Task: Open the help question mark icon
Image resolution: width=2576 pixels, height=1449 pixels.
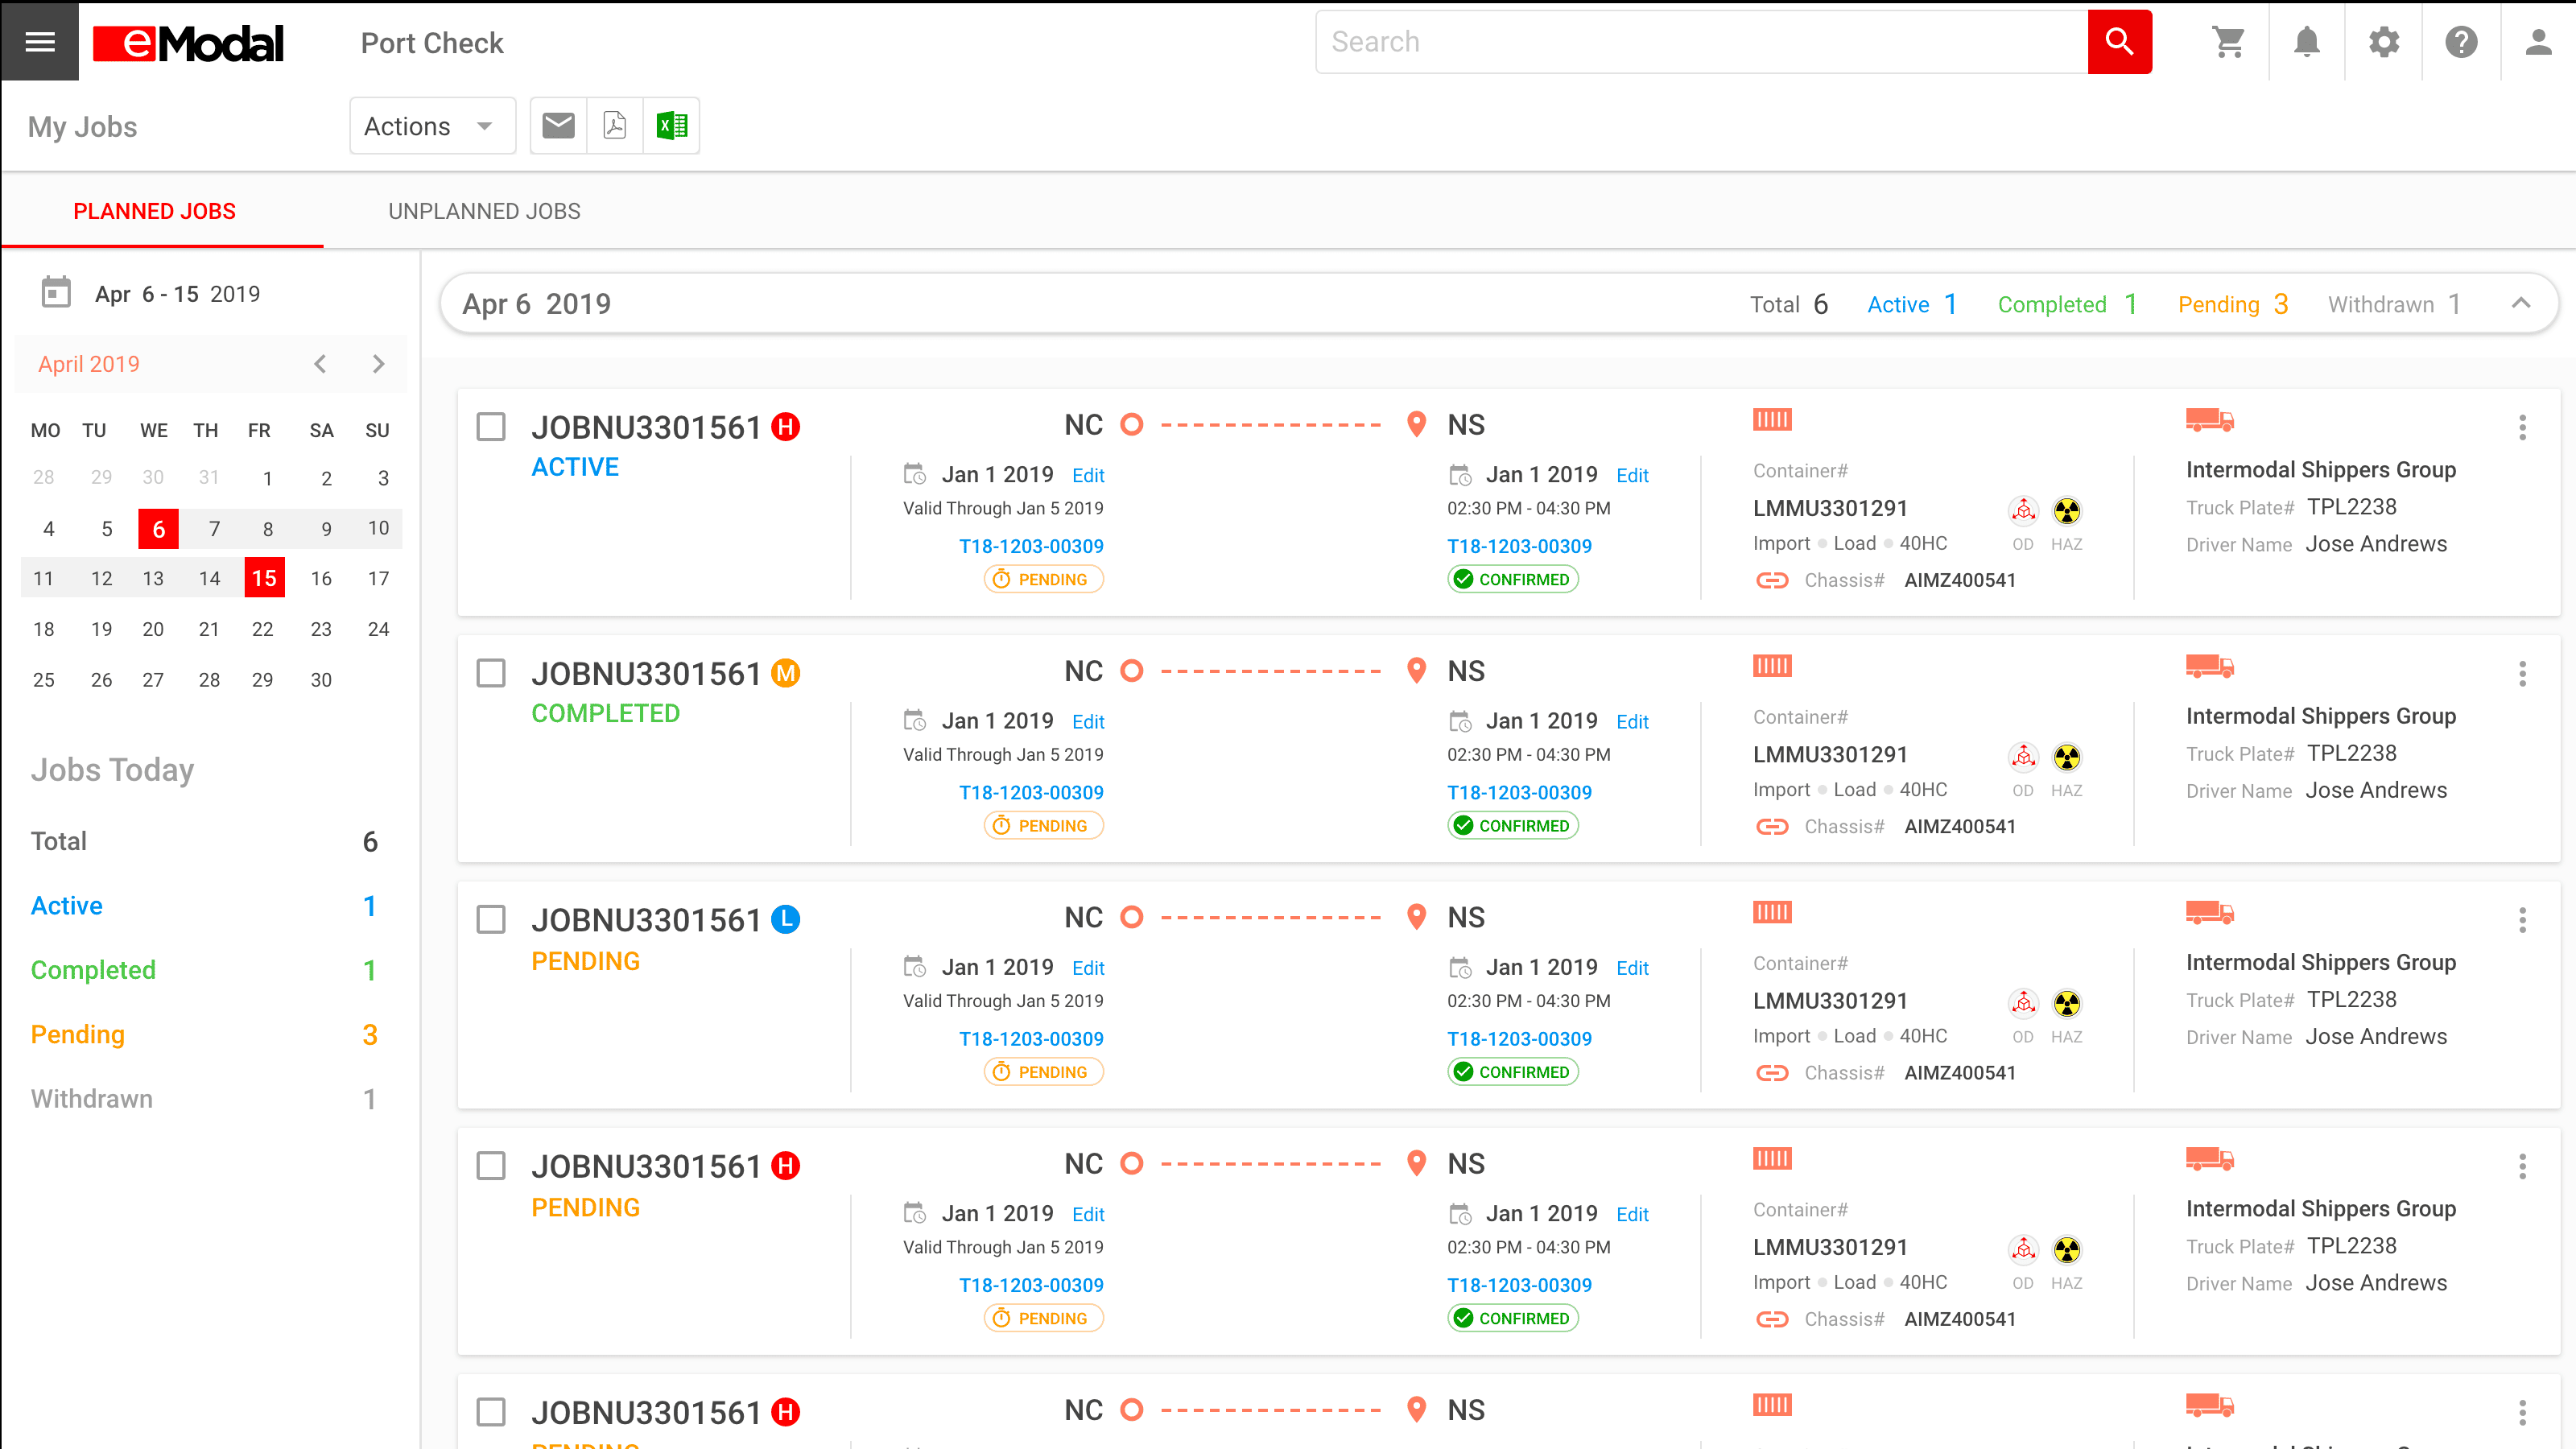Action: pyautogui.click(x=2461, y=42)
